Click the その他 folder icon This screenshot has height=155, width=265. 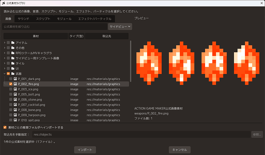(x=13, y=48)
